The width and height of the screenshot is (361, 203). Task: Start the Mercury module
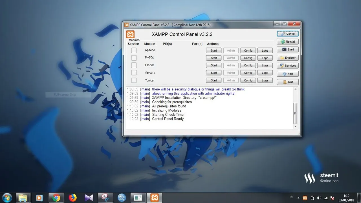click(x=214, y=73)
